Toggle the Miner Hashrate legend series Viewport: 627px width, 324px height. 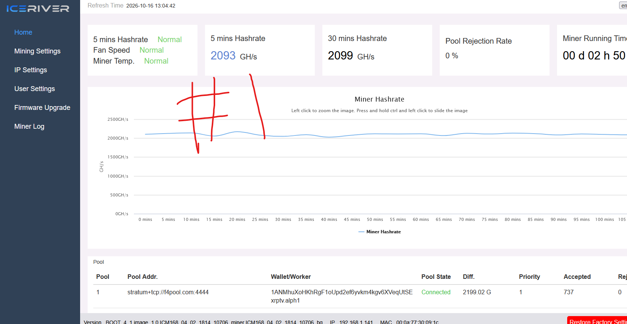pyautogui.click(x=380, y=232)
